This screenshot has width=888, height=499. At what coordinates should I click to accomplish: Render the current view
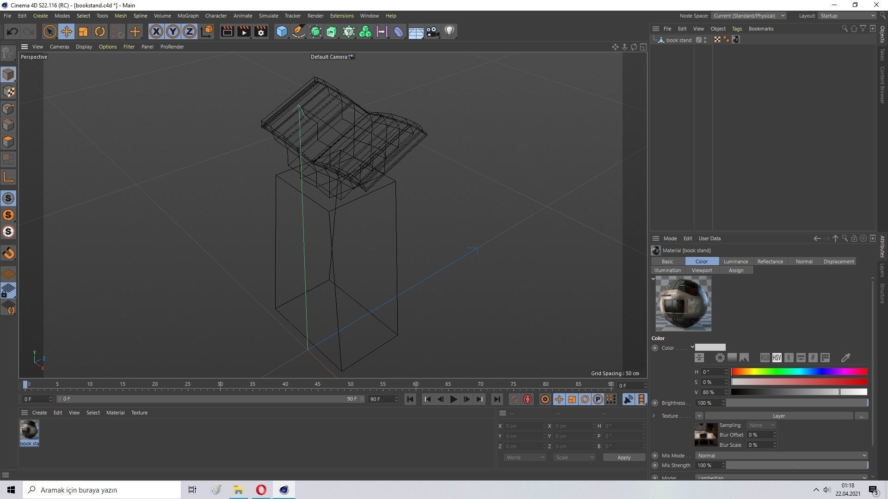coord(227,31)
